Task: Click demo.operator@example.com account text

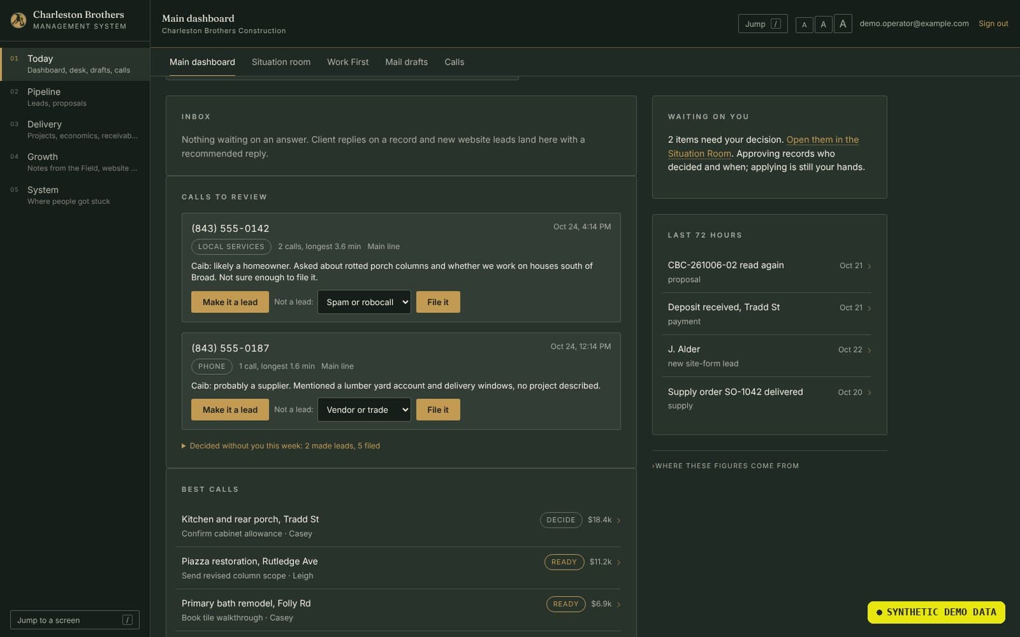Action: [914, 24]
